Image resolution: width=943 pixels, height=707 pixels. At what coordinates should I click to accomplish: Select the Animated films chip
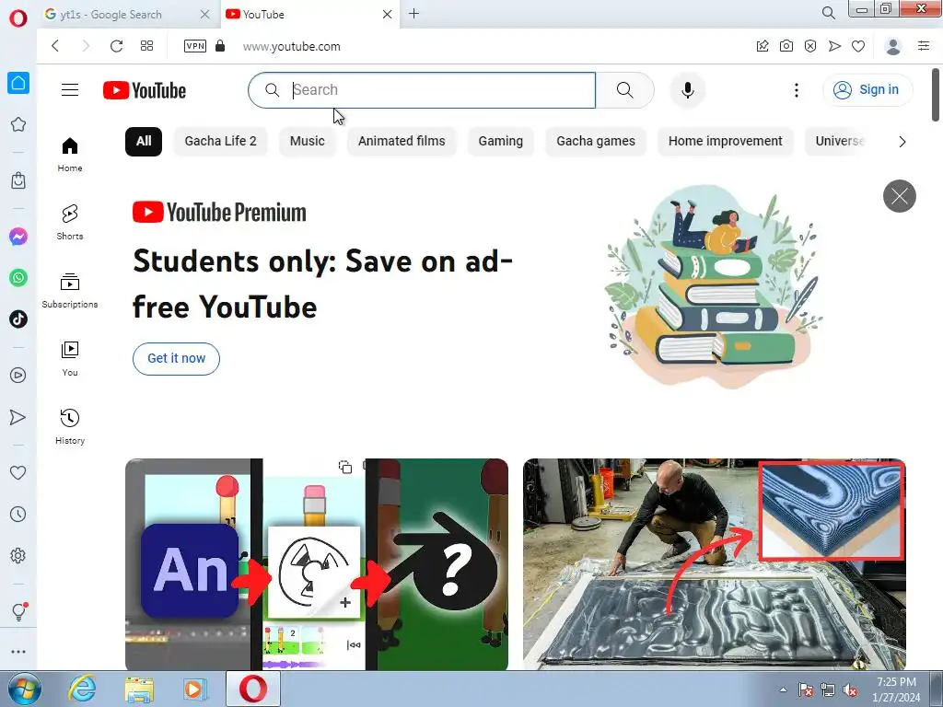[x=402, y=141]
